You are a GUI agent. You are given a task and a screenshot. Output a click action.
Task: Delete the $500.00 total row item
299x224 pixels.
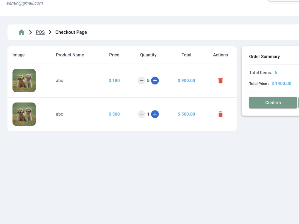click(220, 114)
